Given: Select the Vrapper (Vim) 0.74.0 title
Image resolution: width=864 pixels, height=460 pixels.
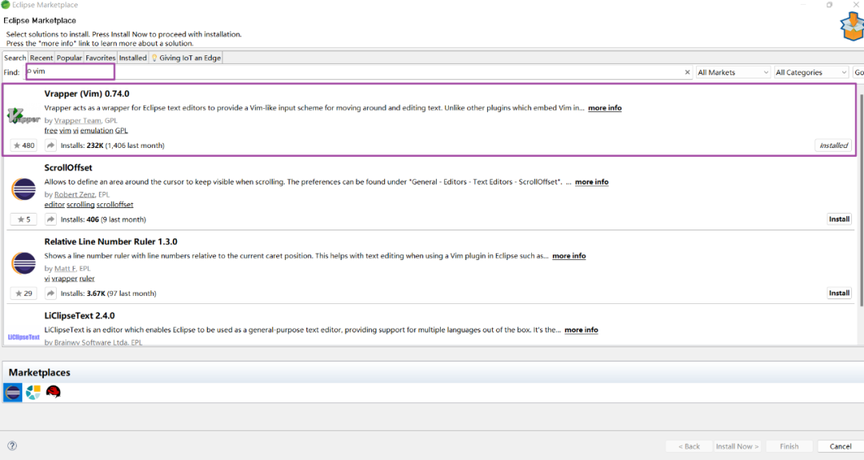Looking at the screenshot, I should [86, 94].
